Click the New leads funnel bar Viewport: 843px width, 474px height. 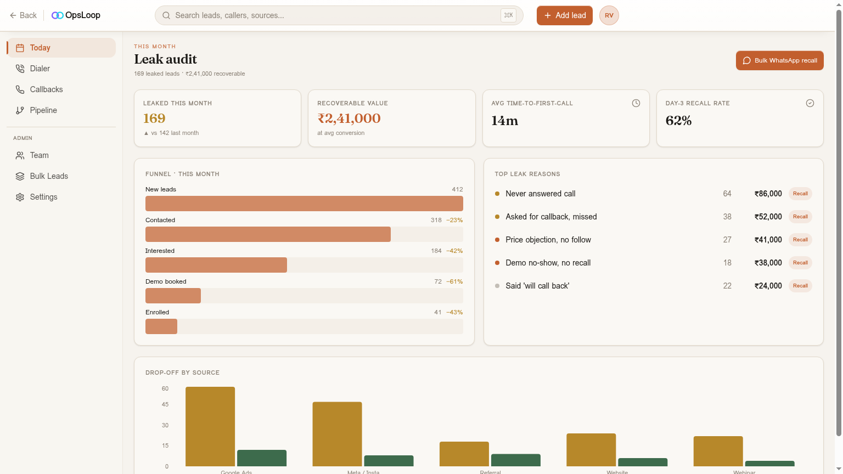304,204
